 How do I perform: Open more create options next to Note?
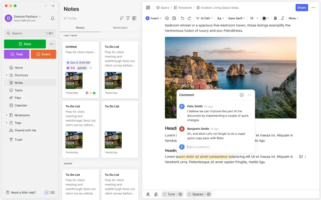(52, 44)
